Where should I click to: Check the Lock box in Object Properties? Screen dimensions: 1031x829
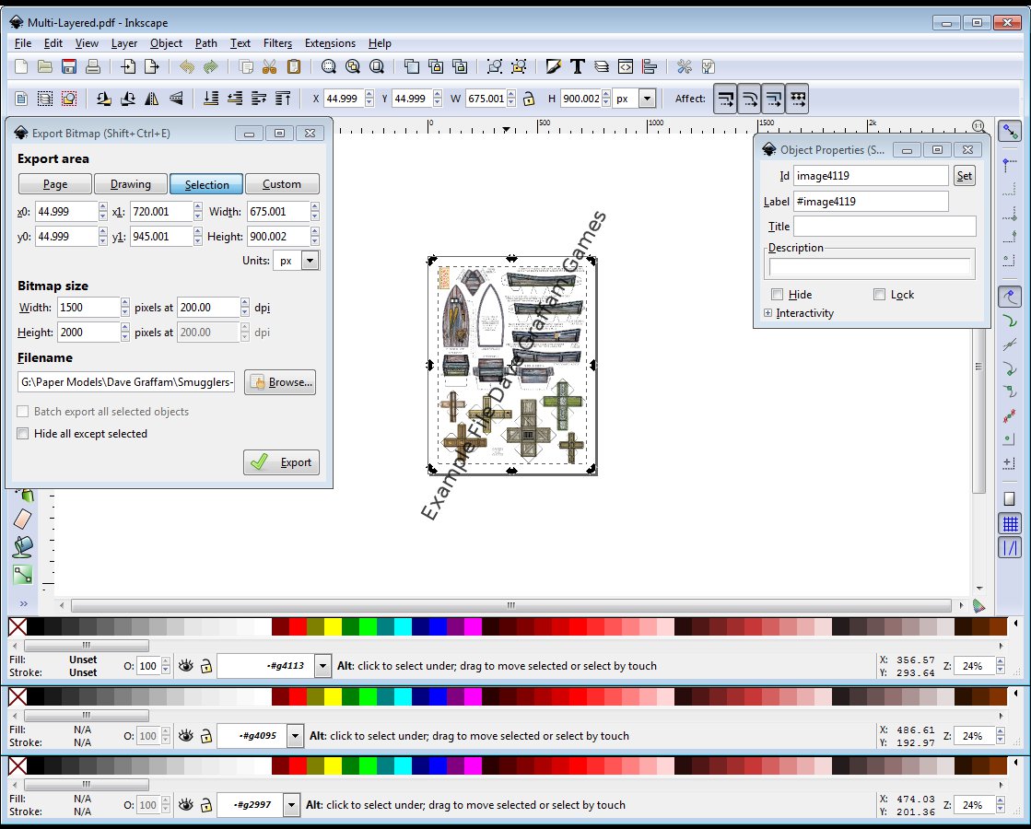(879, 295)
